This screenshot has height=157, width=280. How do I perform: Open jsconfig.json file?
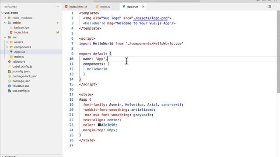click(x=21, y=72)
